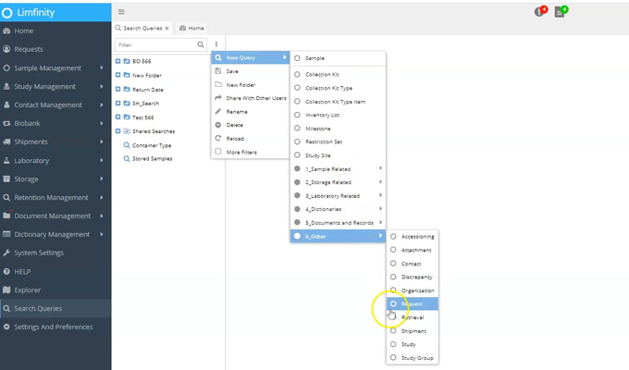This screenshot has height=370, width=629.
Task: Select Organization in the 6_Other submenu
Action: pyautogui.click(x=413, y=290)
